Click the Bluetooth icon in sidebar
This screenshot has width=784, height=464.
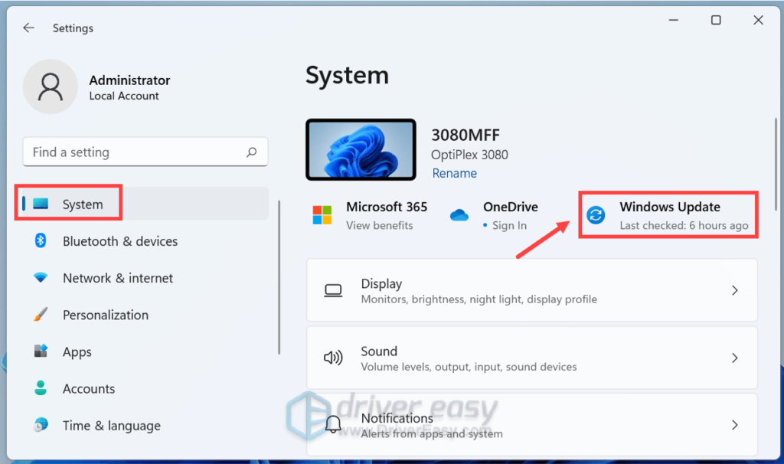[41, 241]
